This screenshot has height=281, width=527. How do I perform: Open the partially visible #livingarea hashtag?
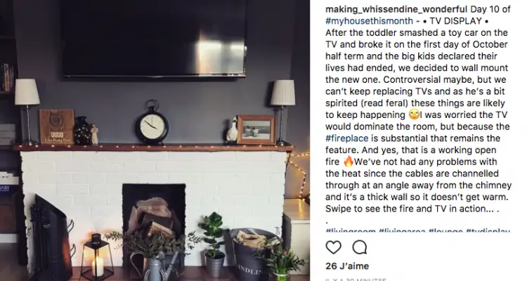(x=403, y=231)
